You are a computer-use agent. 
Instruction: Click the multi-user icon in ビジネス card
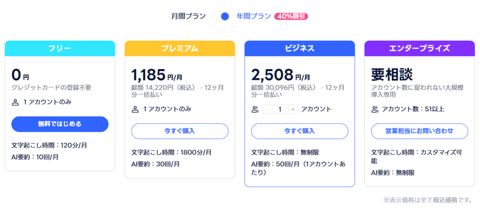click(x=255, y=110)
